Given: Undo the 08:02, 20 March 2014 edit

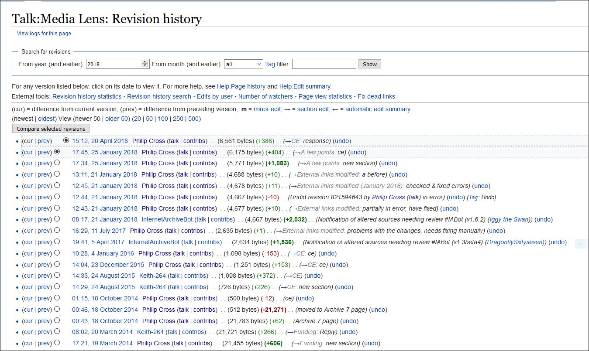Looking at the screenshot, I should coord(348,332).
